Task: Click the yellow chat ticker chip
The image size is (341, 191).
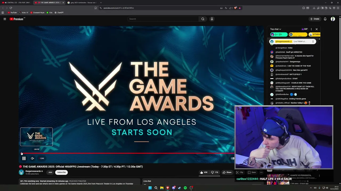Action: 298,34
